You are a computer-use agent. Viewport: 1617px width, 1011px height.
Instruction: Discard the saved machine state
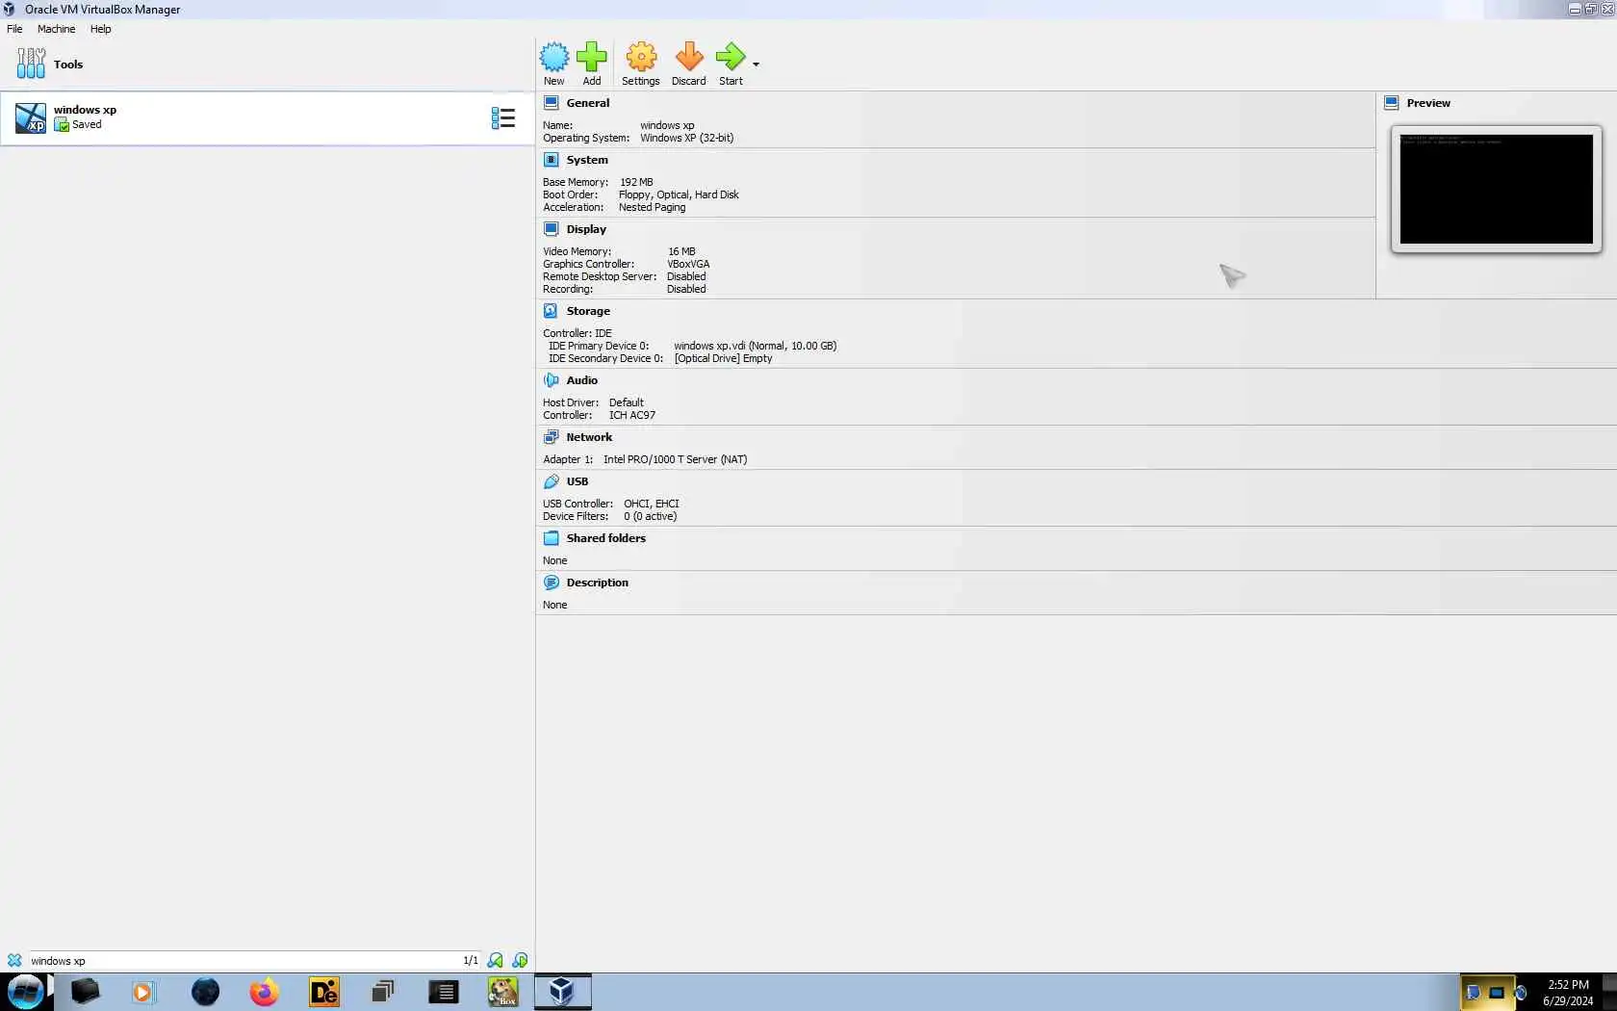point(689,64)
